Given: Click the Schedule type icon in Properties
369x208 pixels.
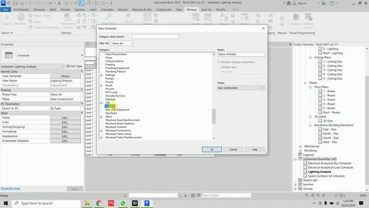Looking at the screenshot, I should point(9,55).
